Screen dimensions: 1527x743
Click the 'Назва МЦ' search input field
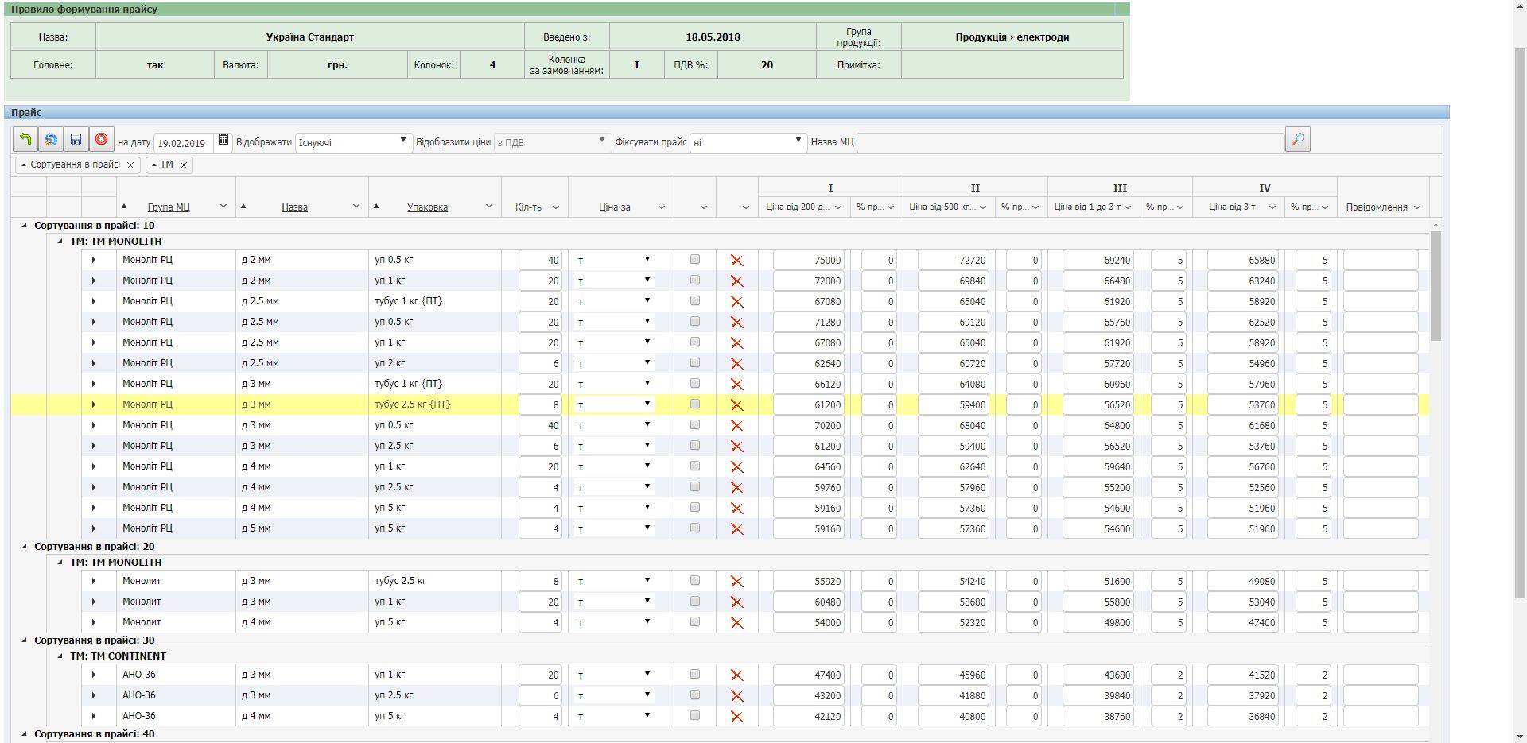1070,142
